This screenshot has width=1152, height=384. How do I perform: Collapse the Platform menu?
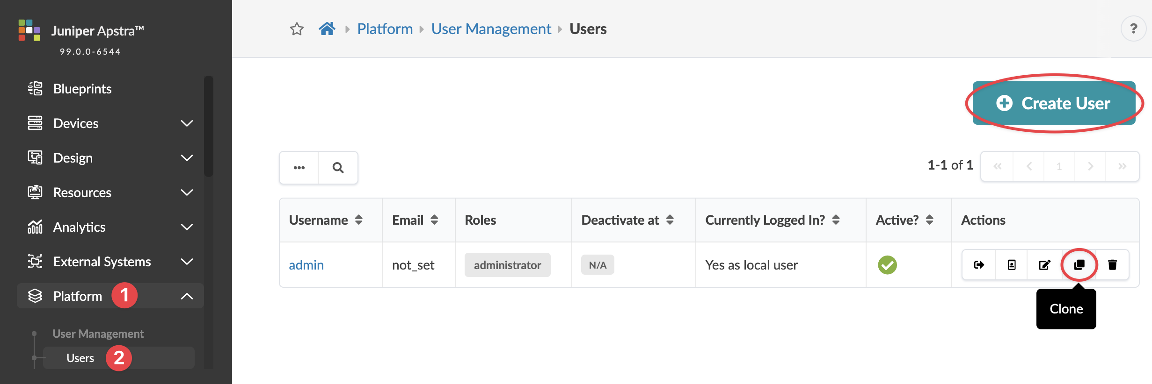[187, 296]
